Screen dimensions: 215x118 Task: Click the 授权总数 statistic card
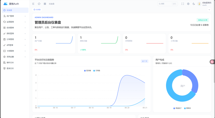click(99, 43)
